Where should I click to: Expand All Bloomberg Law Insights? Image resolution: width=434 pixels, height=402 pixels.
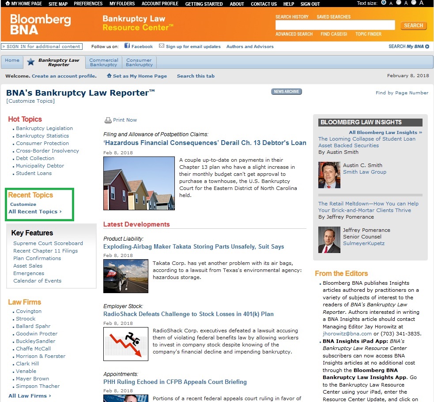tap(385, 132)
